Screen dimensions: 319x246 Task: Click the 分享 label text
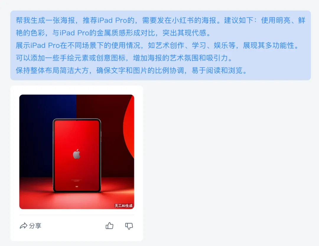point(35,226)
